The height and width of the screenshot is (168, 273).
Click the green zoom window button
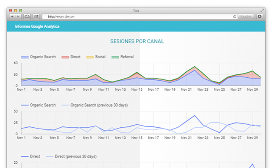21,10
